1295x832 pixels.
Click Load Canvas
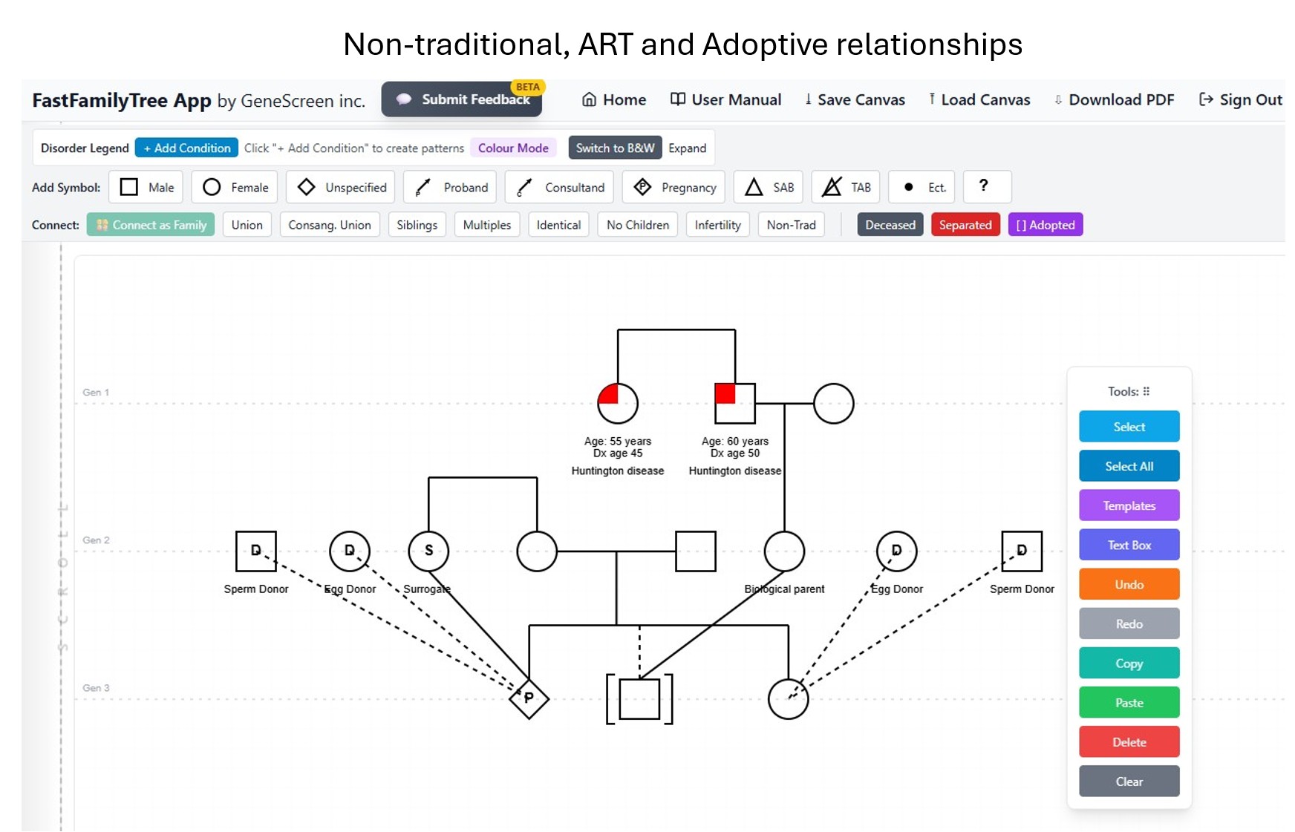coord(979,99)
